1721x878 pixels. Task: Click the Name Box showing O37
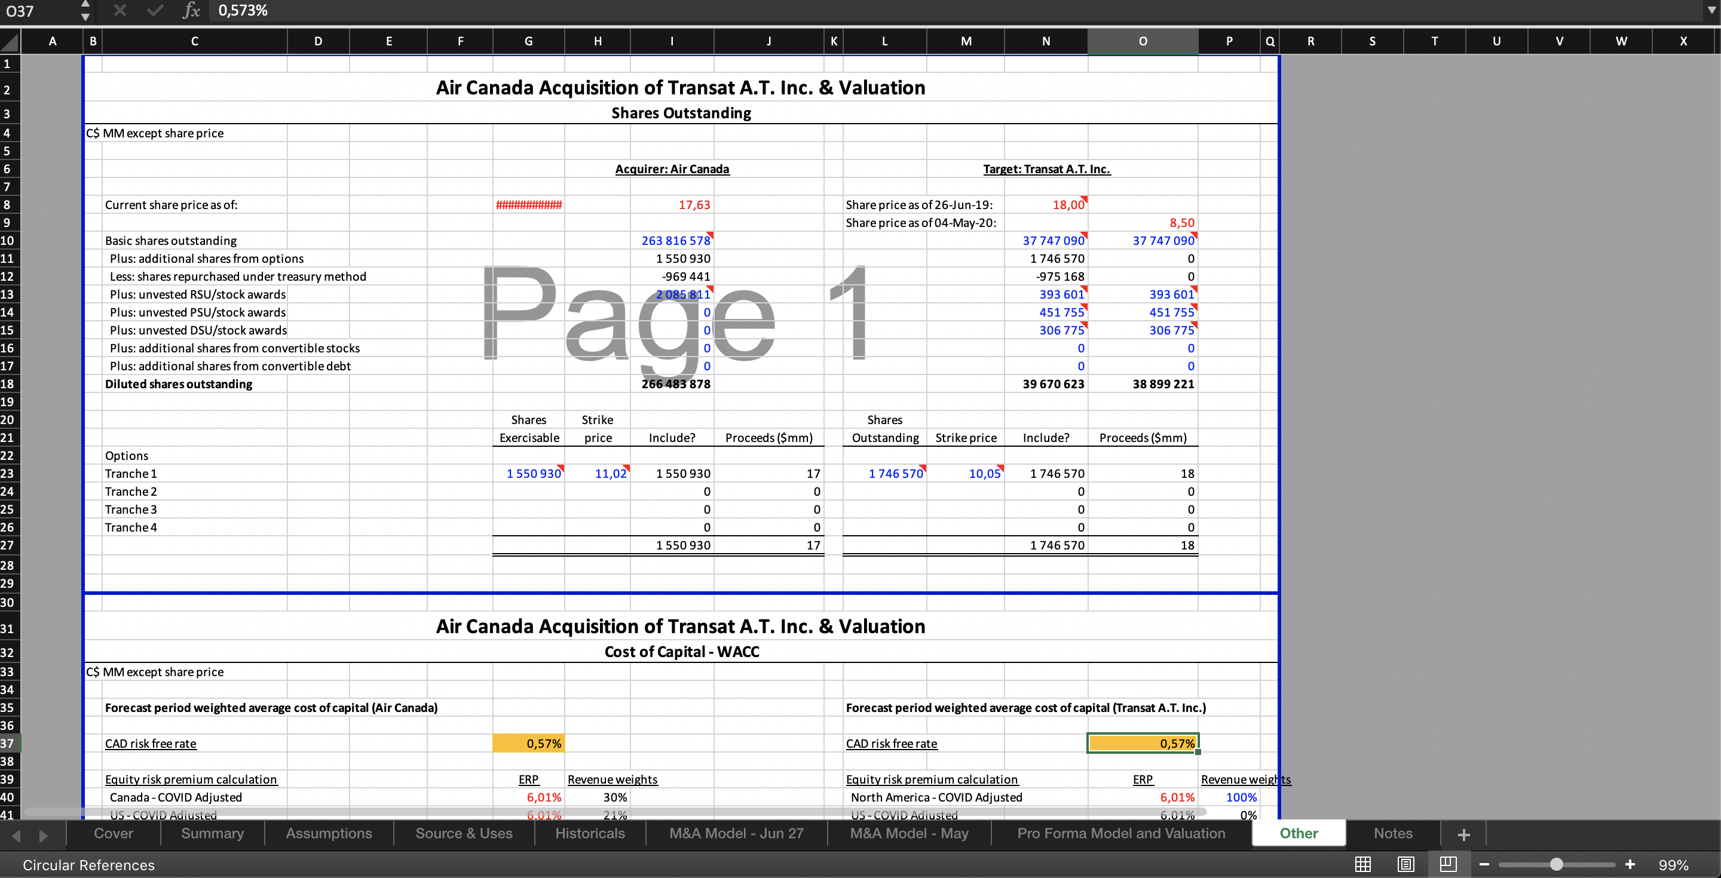pos(39,11)
